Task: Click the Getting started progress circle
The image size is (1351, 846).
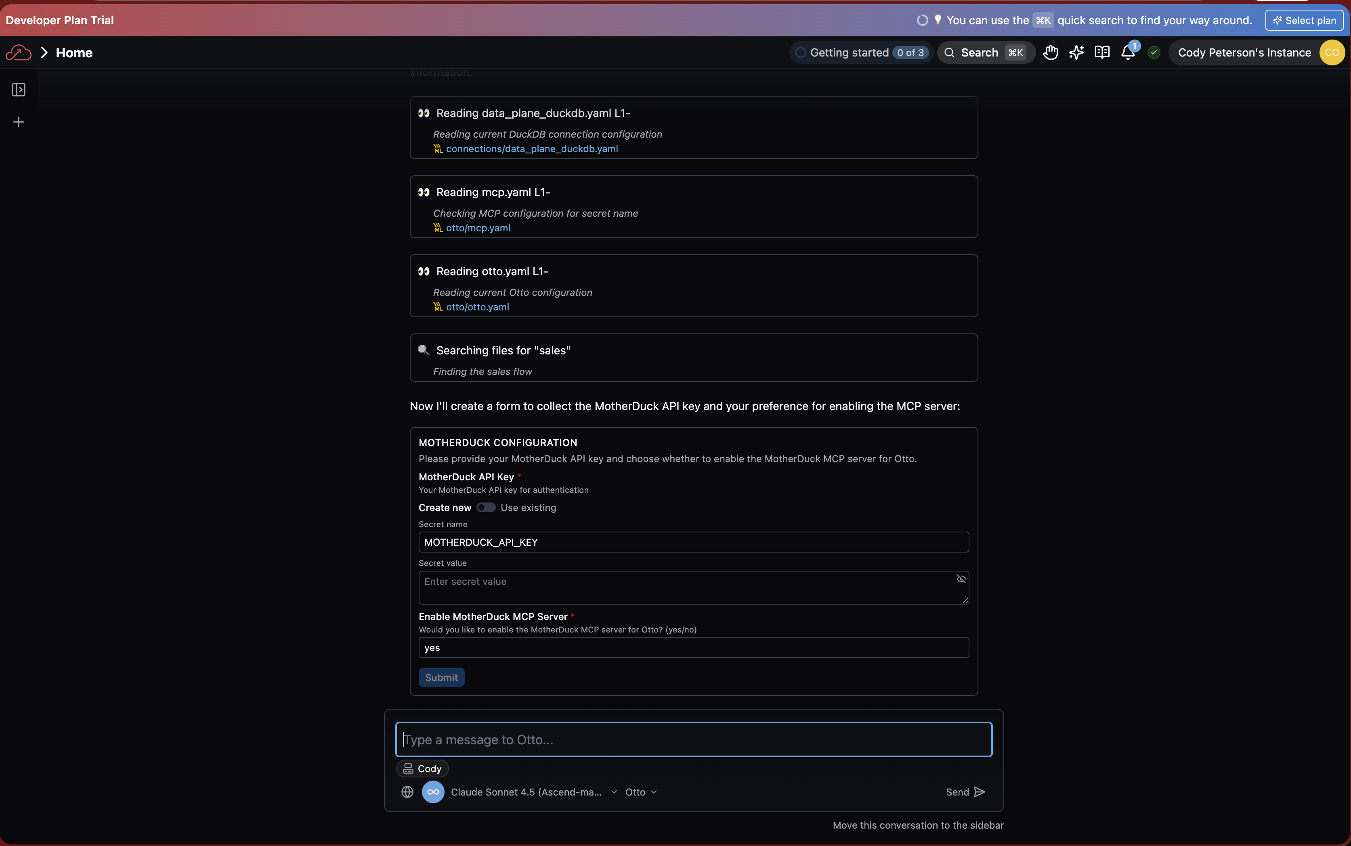Action: click(x=801, y=52)
